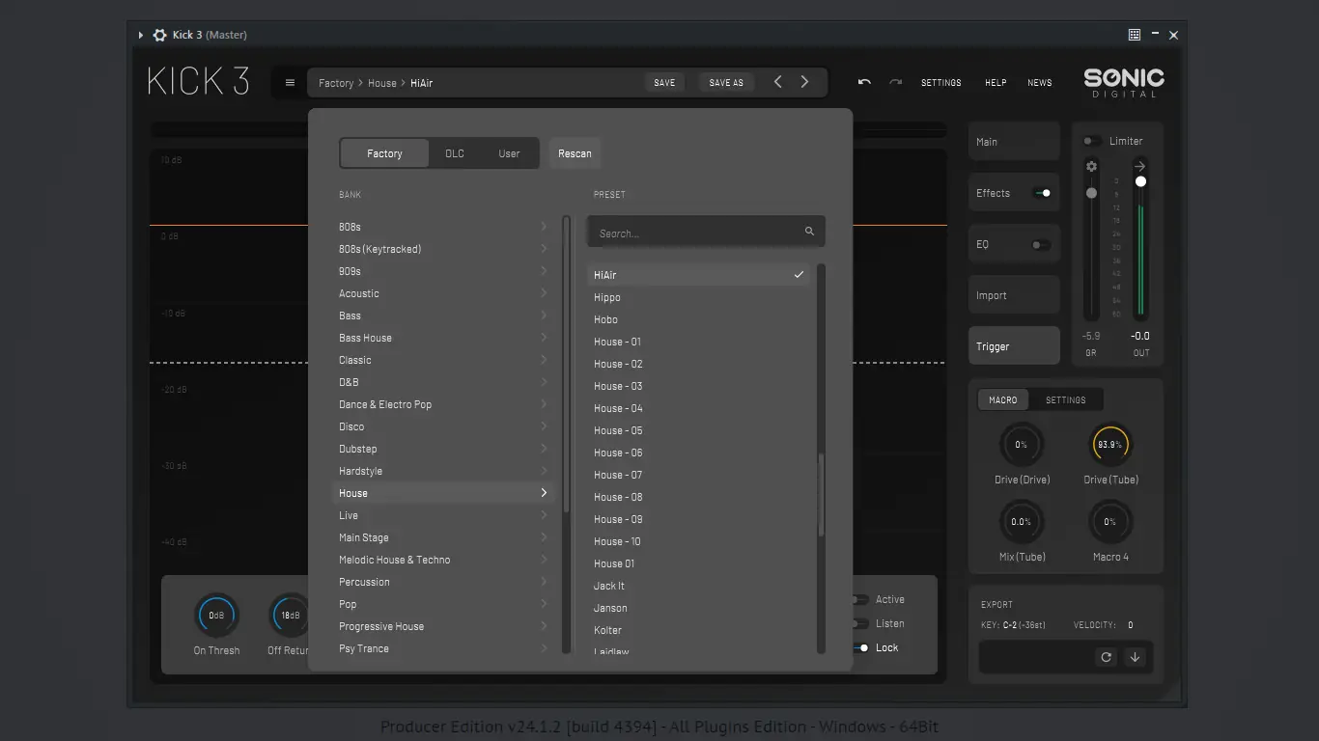
Task: Open the HELP menu
Action: [x=996, y=83]
